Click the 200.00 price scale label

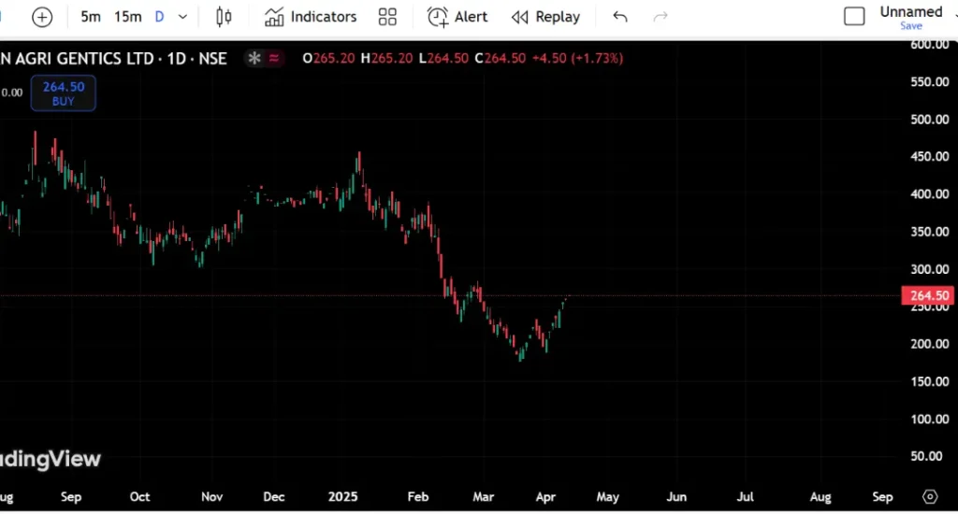tap(929, 344)
